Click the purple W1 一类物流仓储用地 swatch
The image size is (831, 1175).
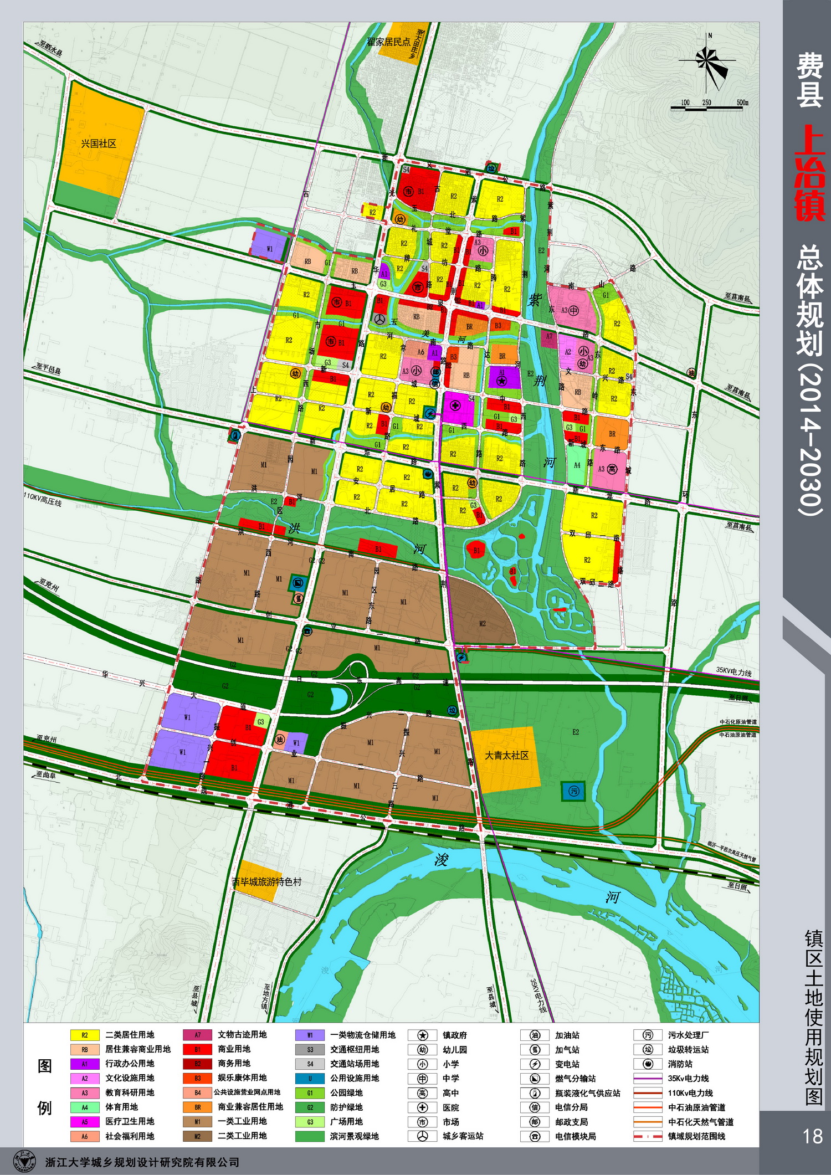coord(310,1035)
